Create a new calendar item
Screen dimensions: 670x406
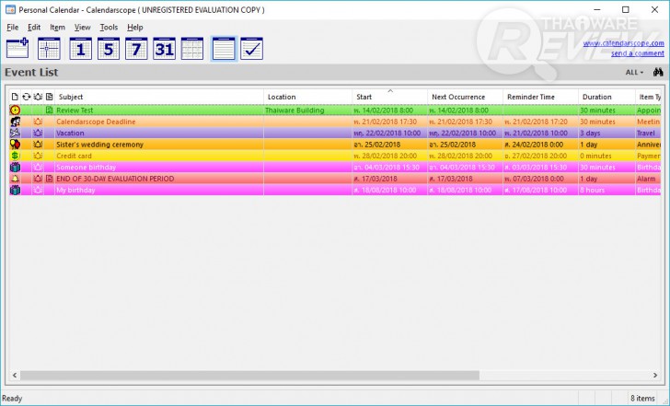pos(17,48)
